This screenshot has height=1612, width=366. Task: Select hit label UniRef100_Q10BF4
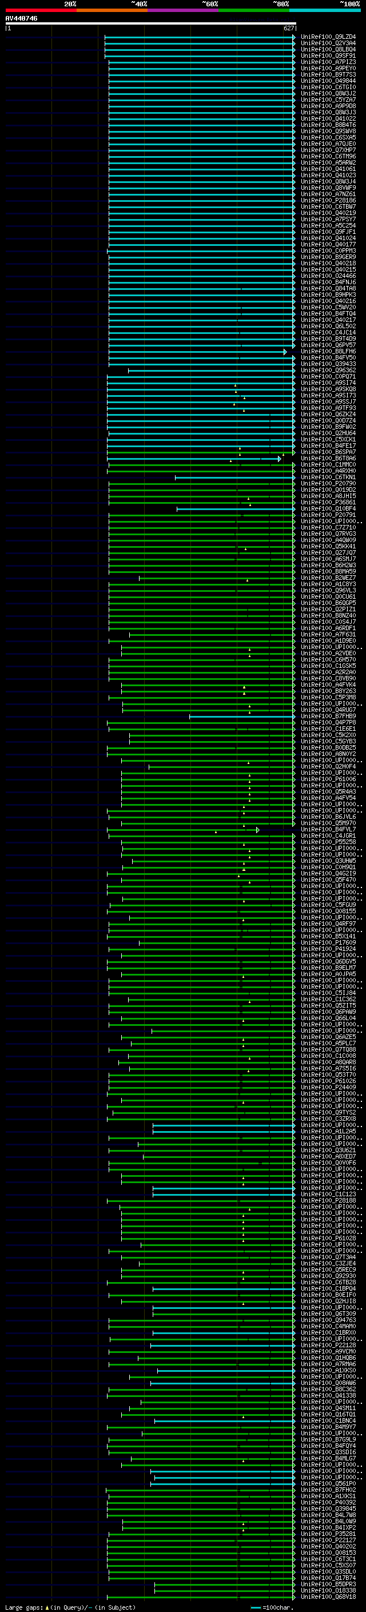[328, 509]
